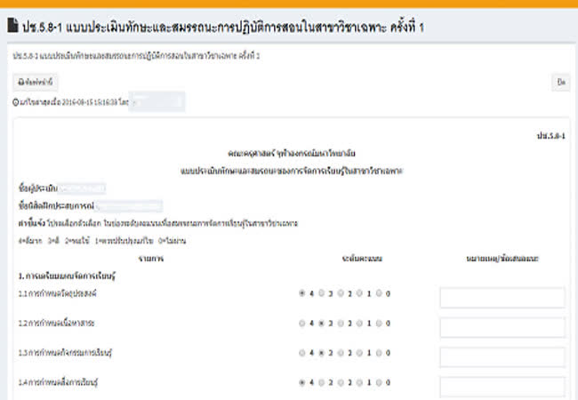578x400 pixels.
Task: Select score 4 for item 1.3
Action: [301, 353]
